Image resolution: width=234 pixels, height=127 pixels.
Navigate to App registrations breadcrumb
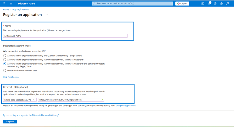[20, 10]
